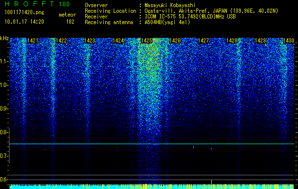Click the 1.1 kHz axis label

[3, 61]
